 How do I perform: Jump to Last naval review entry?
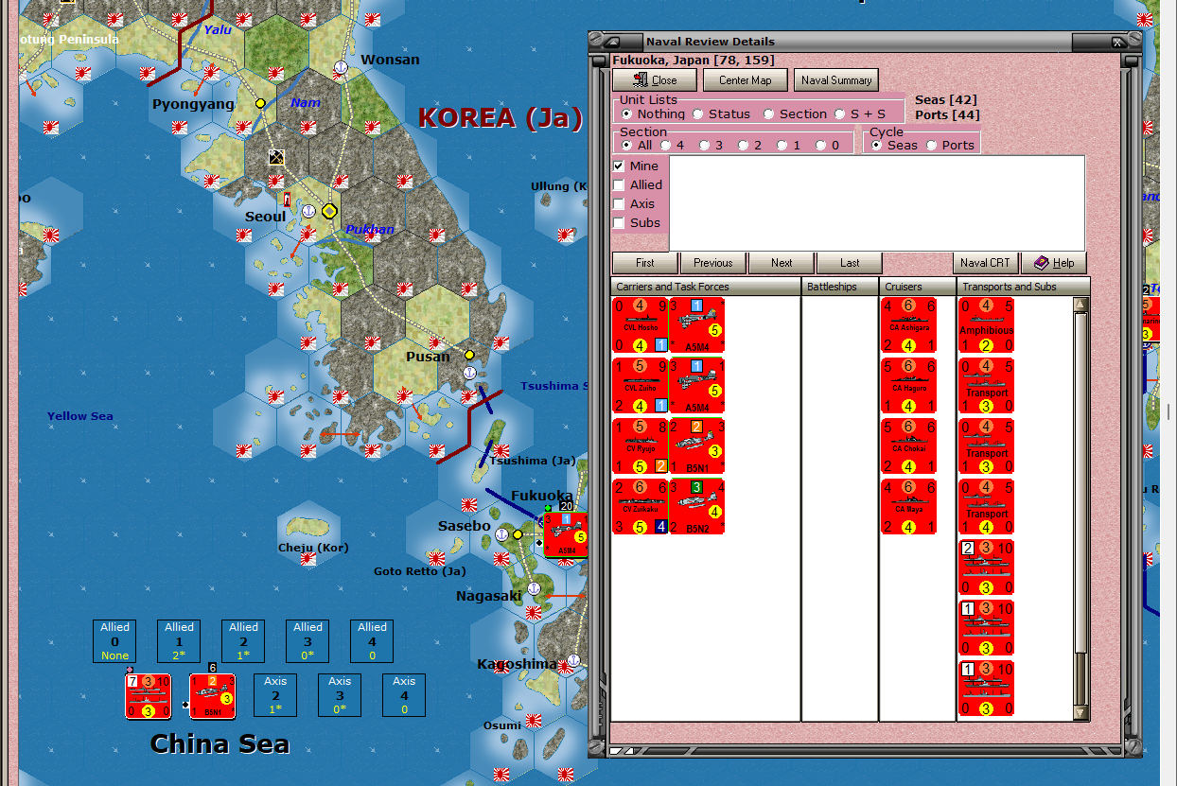(850, 263)
